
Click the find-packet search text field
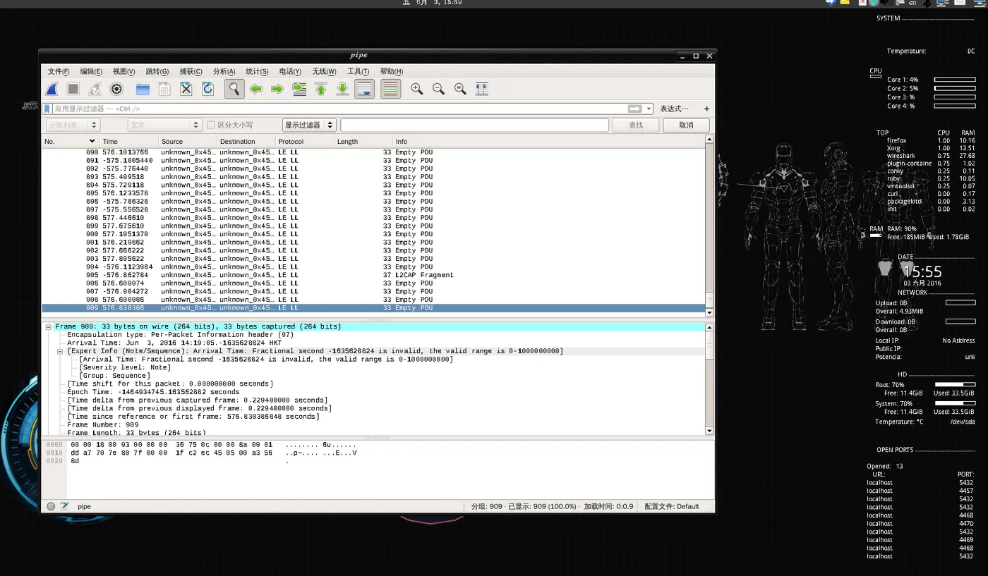point(474,125)
